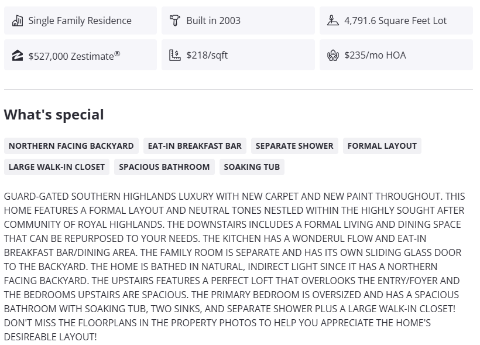Screen dimensions: 480x345
Task: Click the hammer icon beside Built in 2003
Action: 174,21
